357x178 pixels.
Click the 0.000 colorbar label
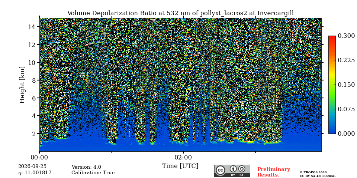click(x=346, y=133)
